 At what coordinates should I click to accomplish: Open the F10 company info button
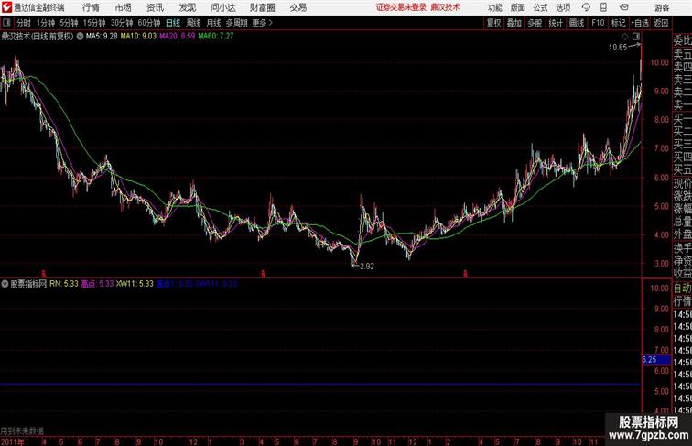(x=598, y=23)
